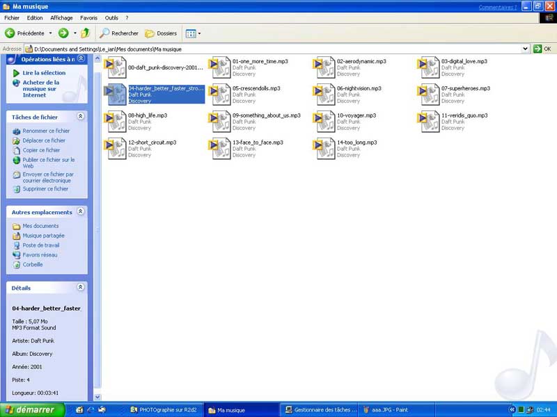Open the Forward button history dropdown arrow
Viewport: 557px width, 417px height.
click(75, 33)
